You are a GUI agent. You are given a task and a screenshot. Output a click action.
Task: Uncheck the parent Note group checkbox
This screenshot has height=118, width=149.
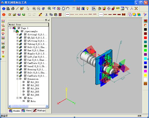coord(25,98)
